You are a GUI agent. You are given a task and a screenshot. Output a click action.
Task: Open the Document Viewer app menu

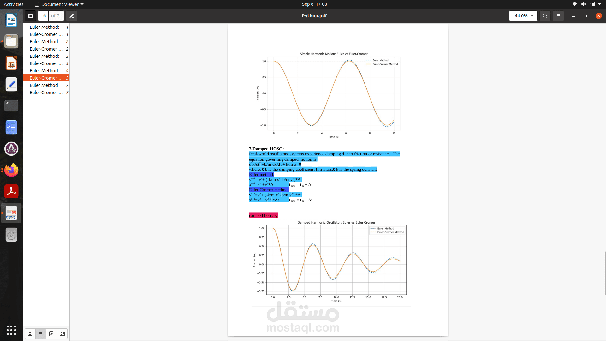[59, 4]
